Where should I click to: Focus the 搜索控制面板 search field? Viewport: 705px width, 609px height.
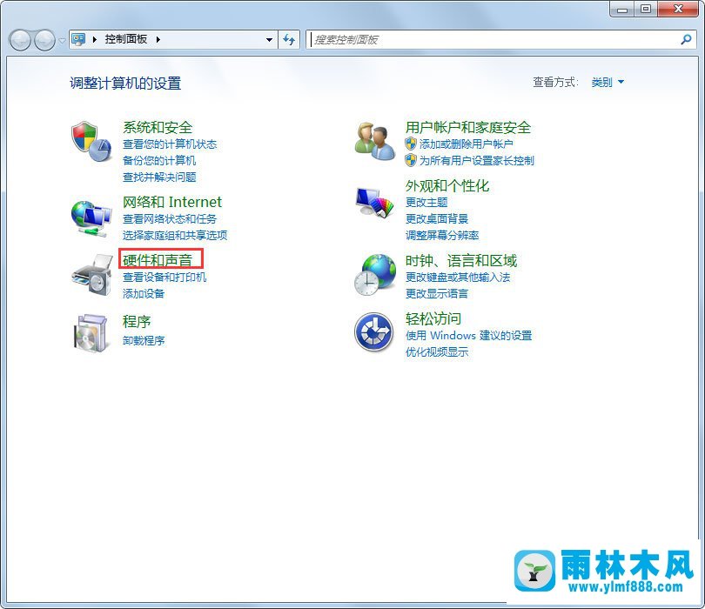[x=494, y=39]
